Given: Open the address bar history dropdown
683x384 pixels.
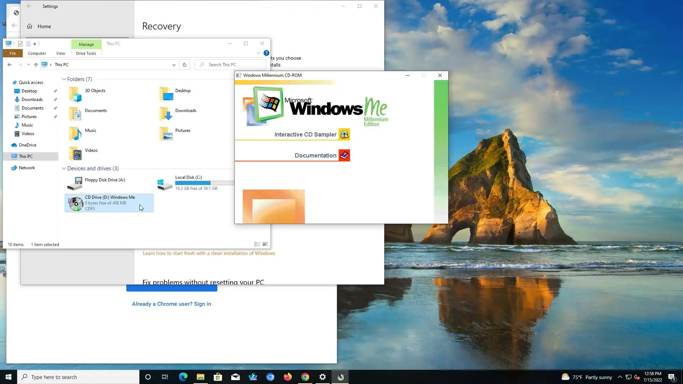Looking at the screenshot, I should pyautogui.click(x=174, y=65).
